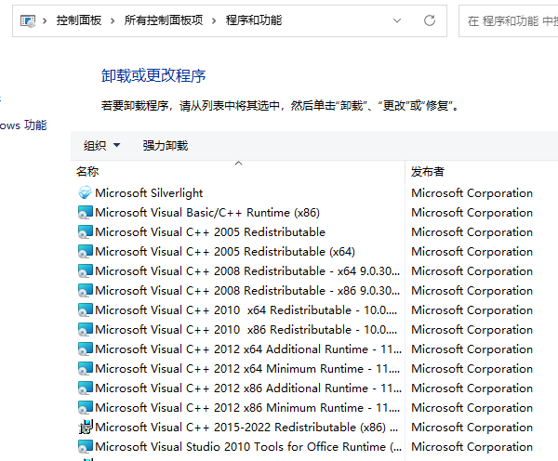Click icon of Visual C++ 2015-2022 Redistributable
Viewport: 558px width, 461px height.
[85, 428]
